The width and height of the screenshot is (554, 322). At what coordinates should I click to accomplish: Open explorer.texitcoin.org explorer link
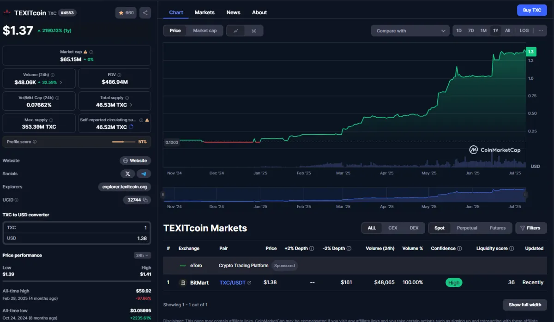pos(125,187)
